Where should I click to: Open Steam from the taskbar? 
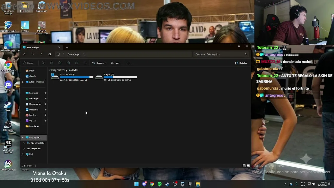(167, 184)
